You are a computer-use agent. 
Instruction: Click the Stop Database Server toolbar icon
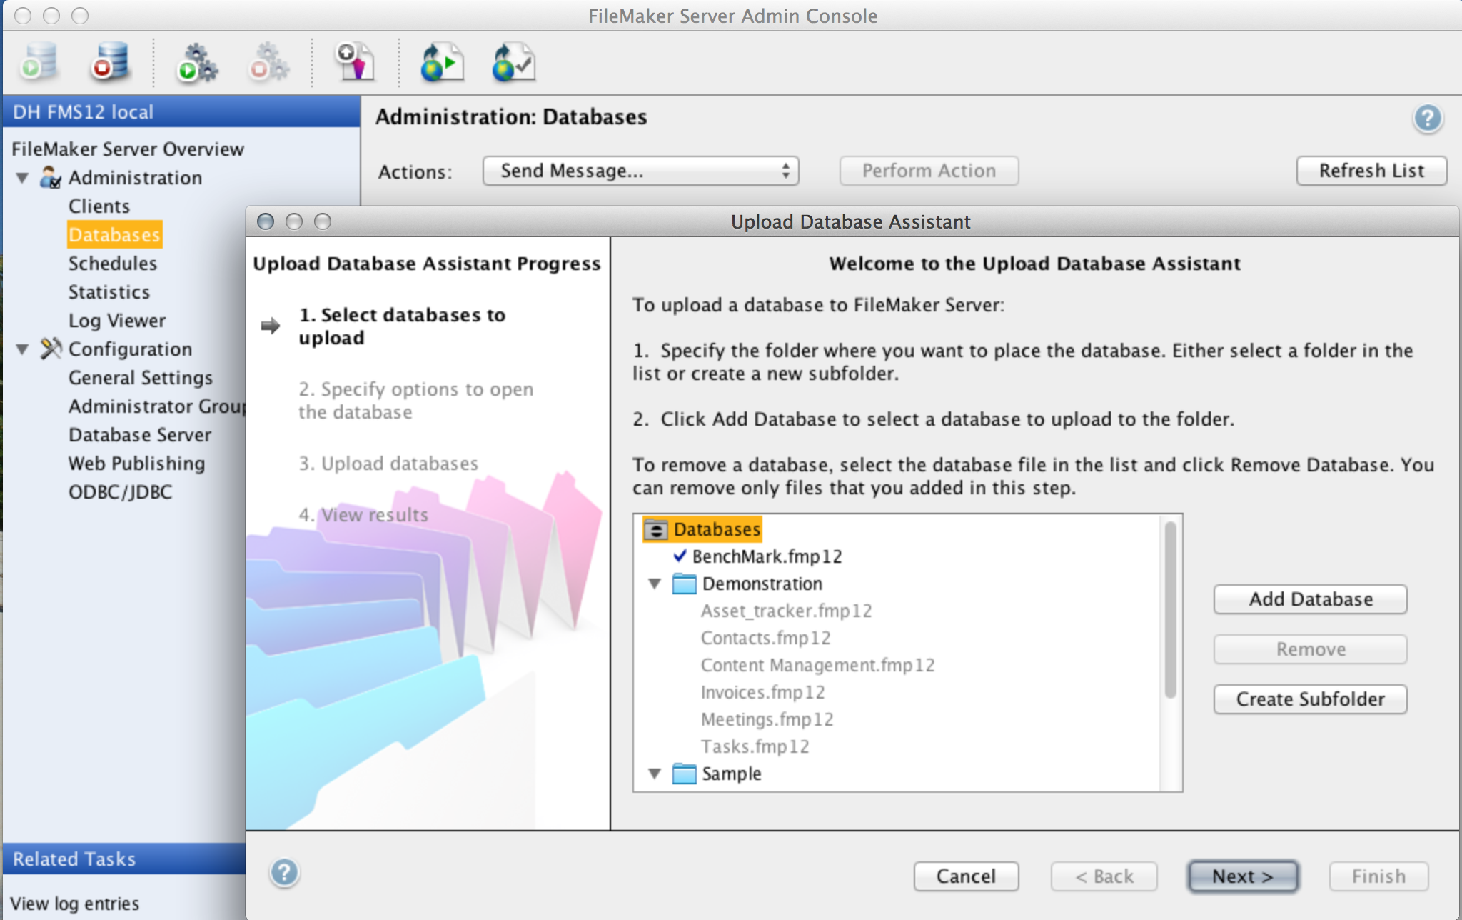point(110,61)
